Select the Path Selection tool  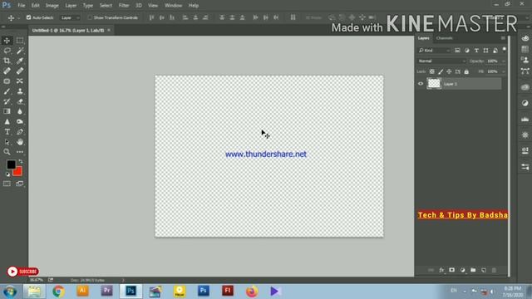7,142
